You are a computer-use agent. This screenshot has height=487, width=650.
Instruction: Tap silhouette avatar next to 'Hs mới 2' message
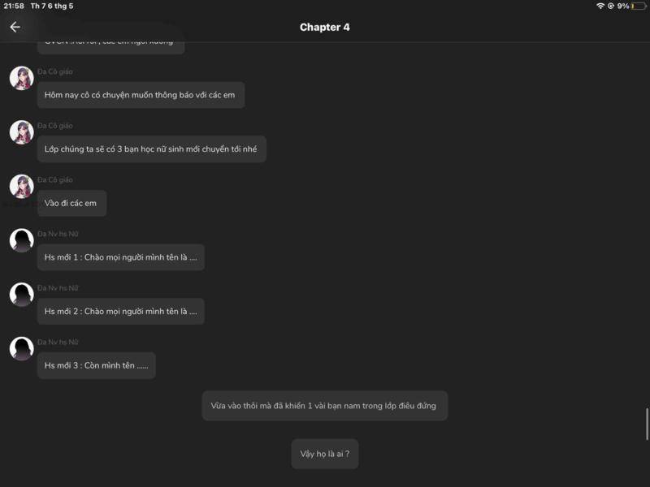tap(22, 295)
